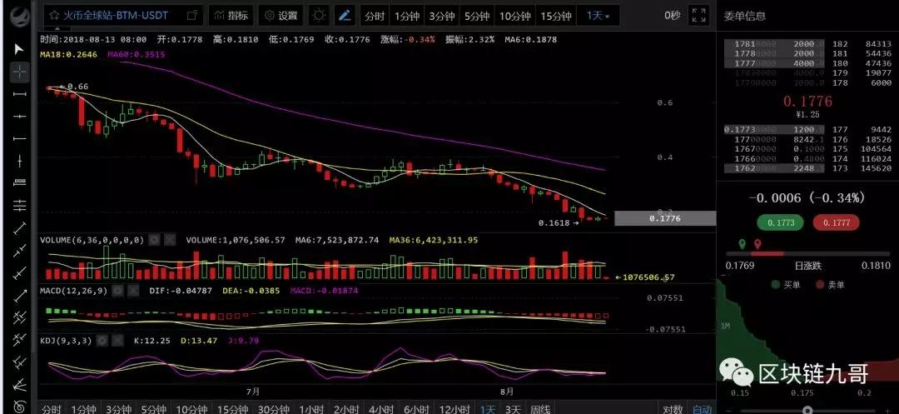This screenshot has height=414, width=899.
Task: Click the red 0.1777 ask button
Action: tap(837, 222)
